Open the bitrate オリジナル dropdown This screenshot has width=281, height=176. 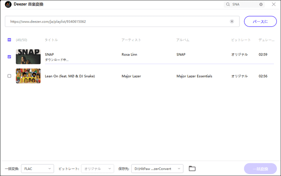pos(97,169)
